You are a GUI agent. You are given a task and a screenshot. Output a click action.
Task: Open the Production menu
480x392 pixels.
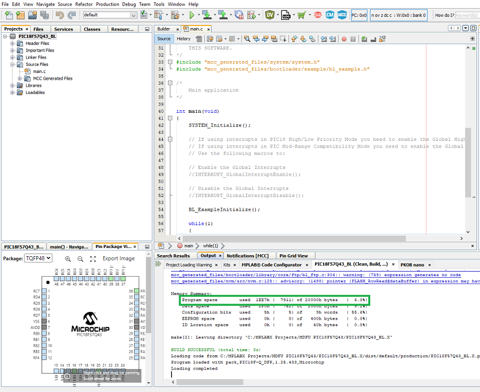pyautogui.click(x=107, y=4)
